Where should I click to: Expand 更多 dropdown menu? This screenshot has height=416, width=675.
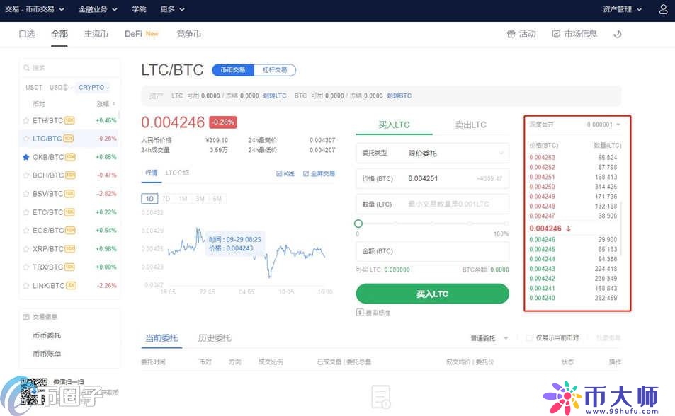(x=172, y=9)
